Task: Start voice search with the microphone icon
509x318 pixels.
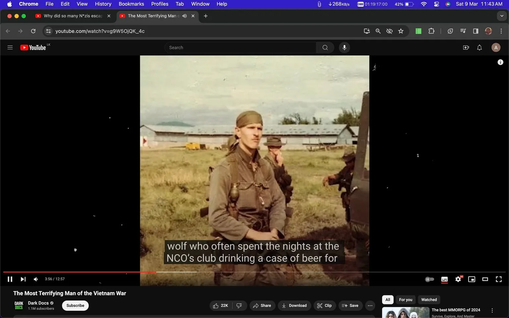Action: (x=344, y=47)
